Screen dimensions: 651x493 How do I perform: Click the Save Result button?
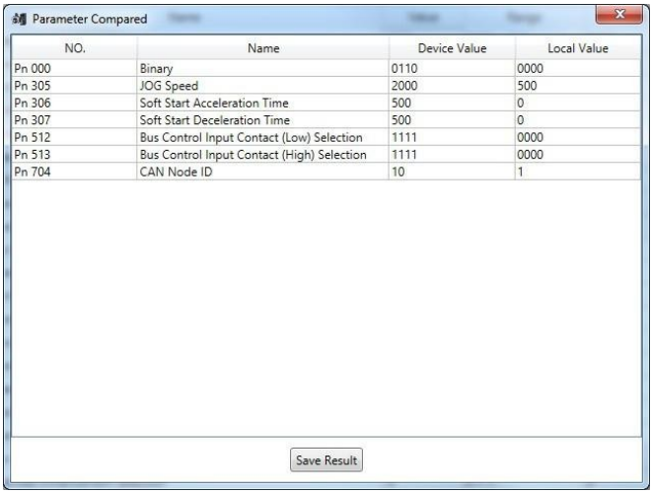pos(326,459)
